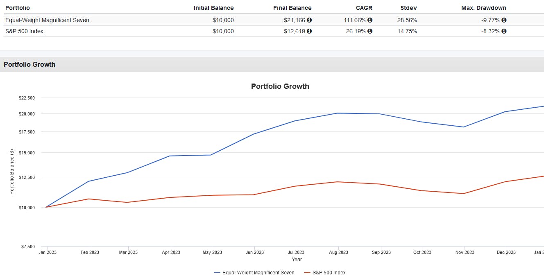Image resolution: width=544 pixels, height=276 pixels.
Task: Click the info icon beside 111.66% CAGR
Action: [370, 20]
